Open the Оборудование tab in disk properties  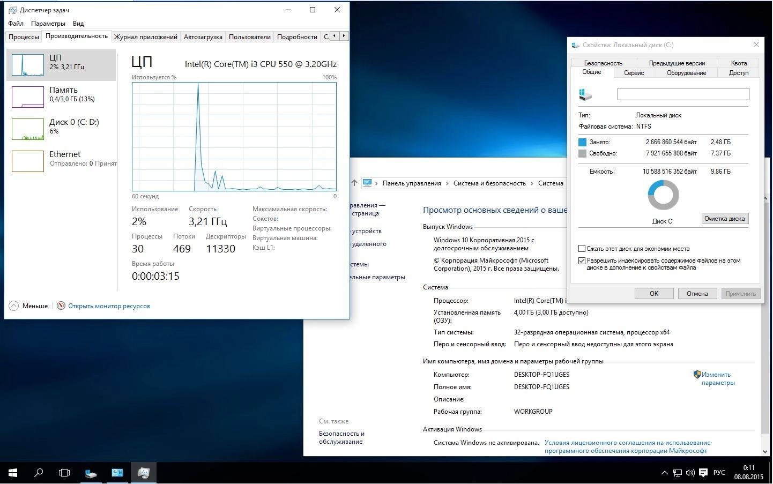pyautogui.click(x=686, y=73)
